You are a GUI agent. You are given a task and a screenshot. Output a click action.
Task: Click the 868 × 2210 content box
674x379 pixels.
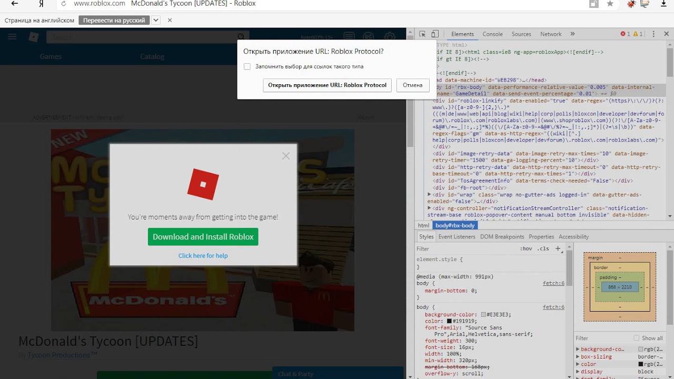620,287
